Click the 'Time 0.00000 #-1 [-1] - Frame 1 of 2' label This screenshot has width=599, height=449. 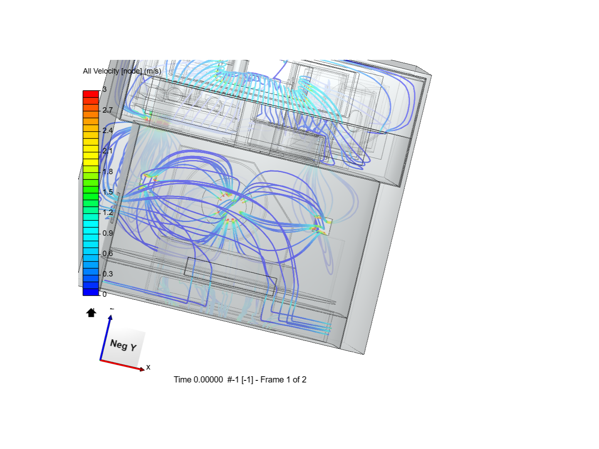240,380
